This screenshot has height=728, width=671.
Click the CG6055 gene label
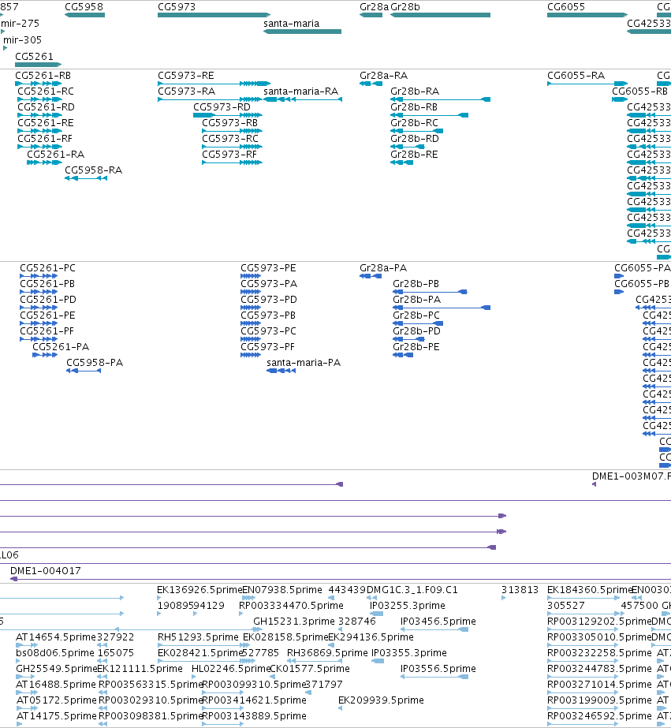(566, 7)
